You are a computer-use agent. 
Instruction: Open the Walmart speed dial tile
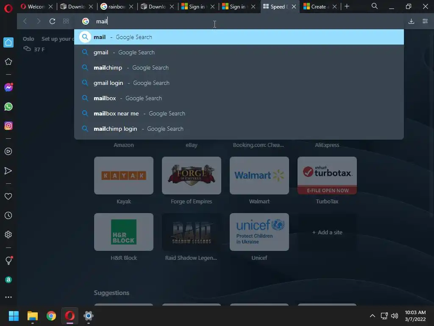click(x=259, y=175)
